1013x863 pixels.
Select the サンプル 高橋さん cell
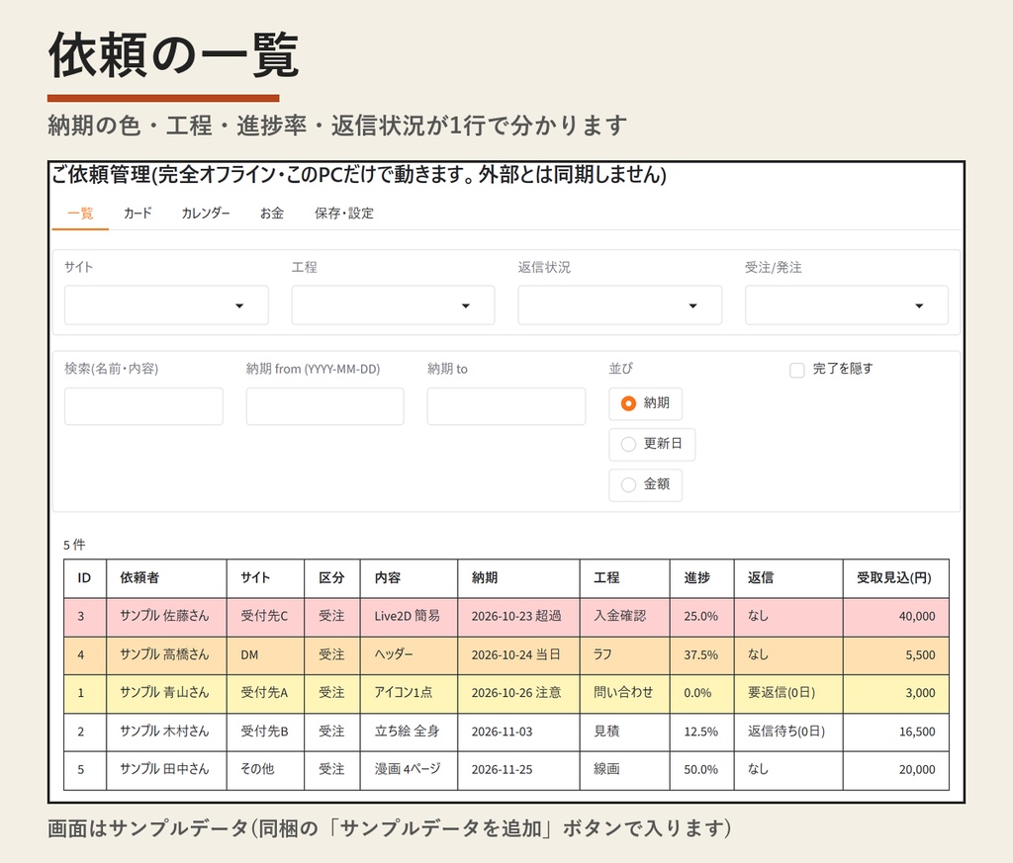point(166,655)
